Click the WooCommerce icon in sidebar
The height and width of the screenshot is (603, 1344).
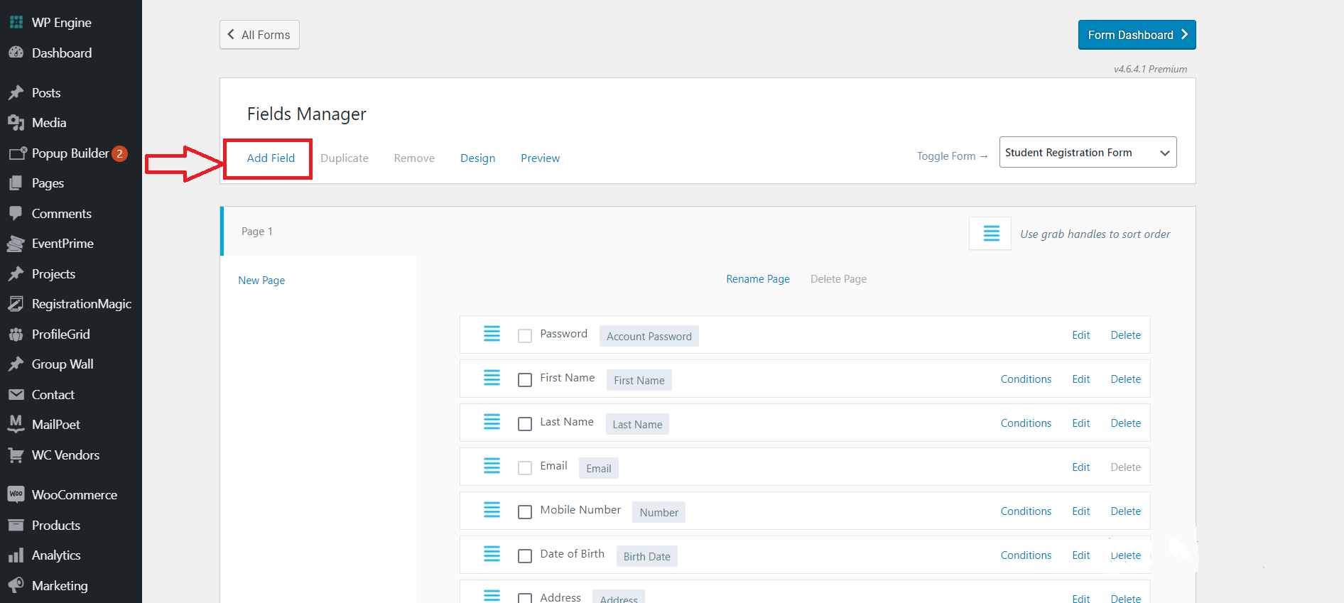[16, 494]
